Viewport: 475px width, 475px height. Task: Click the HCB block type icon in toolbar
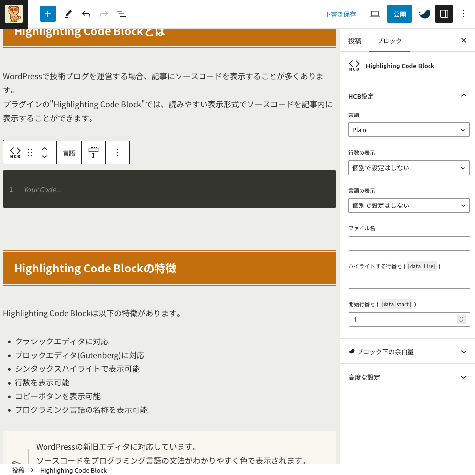[15, 153]
